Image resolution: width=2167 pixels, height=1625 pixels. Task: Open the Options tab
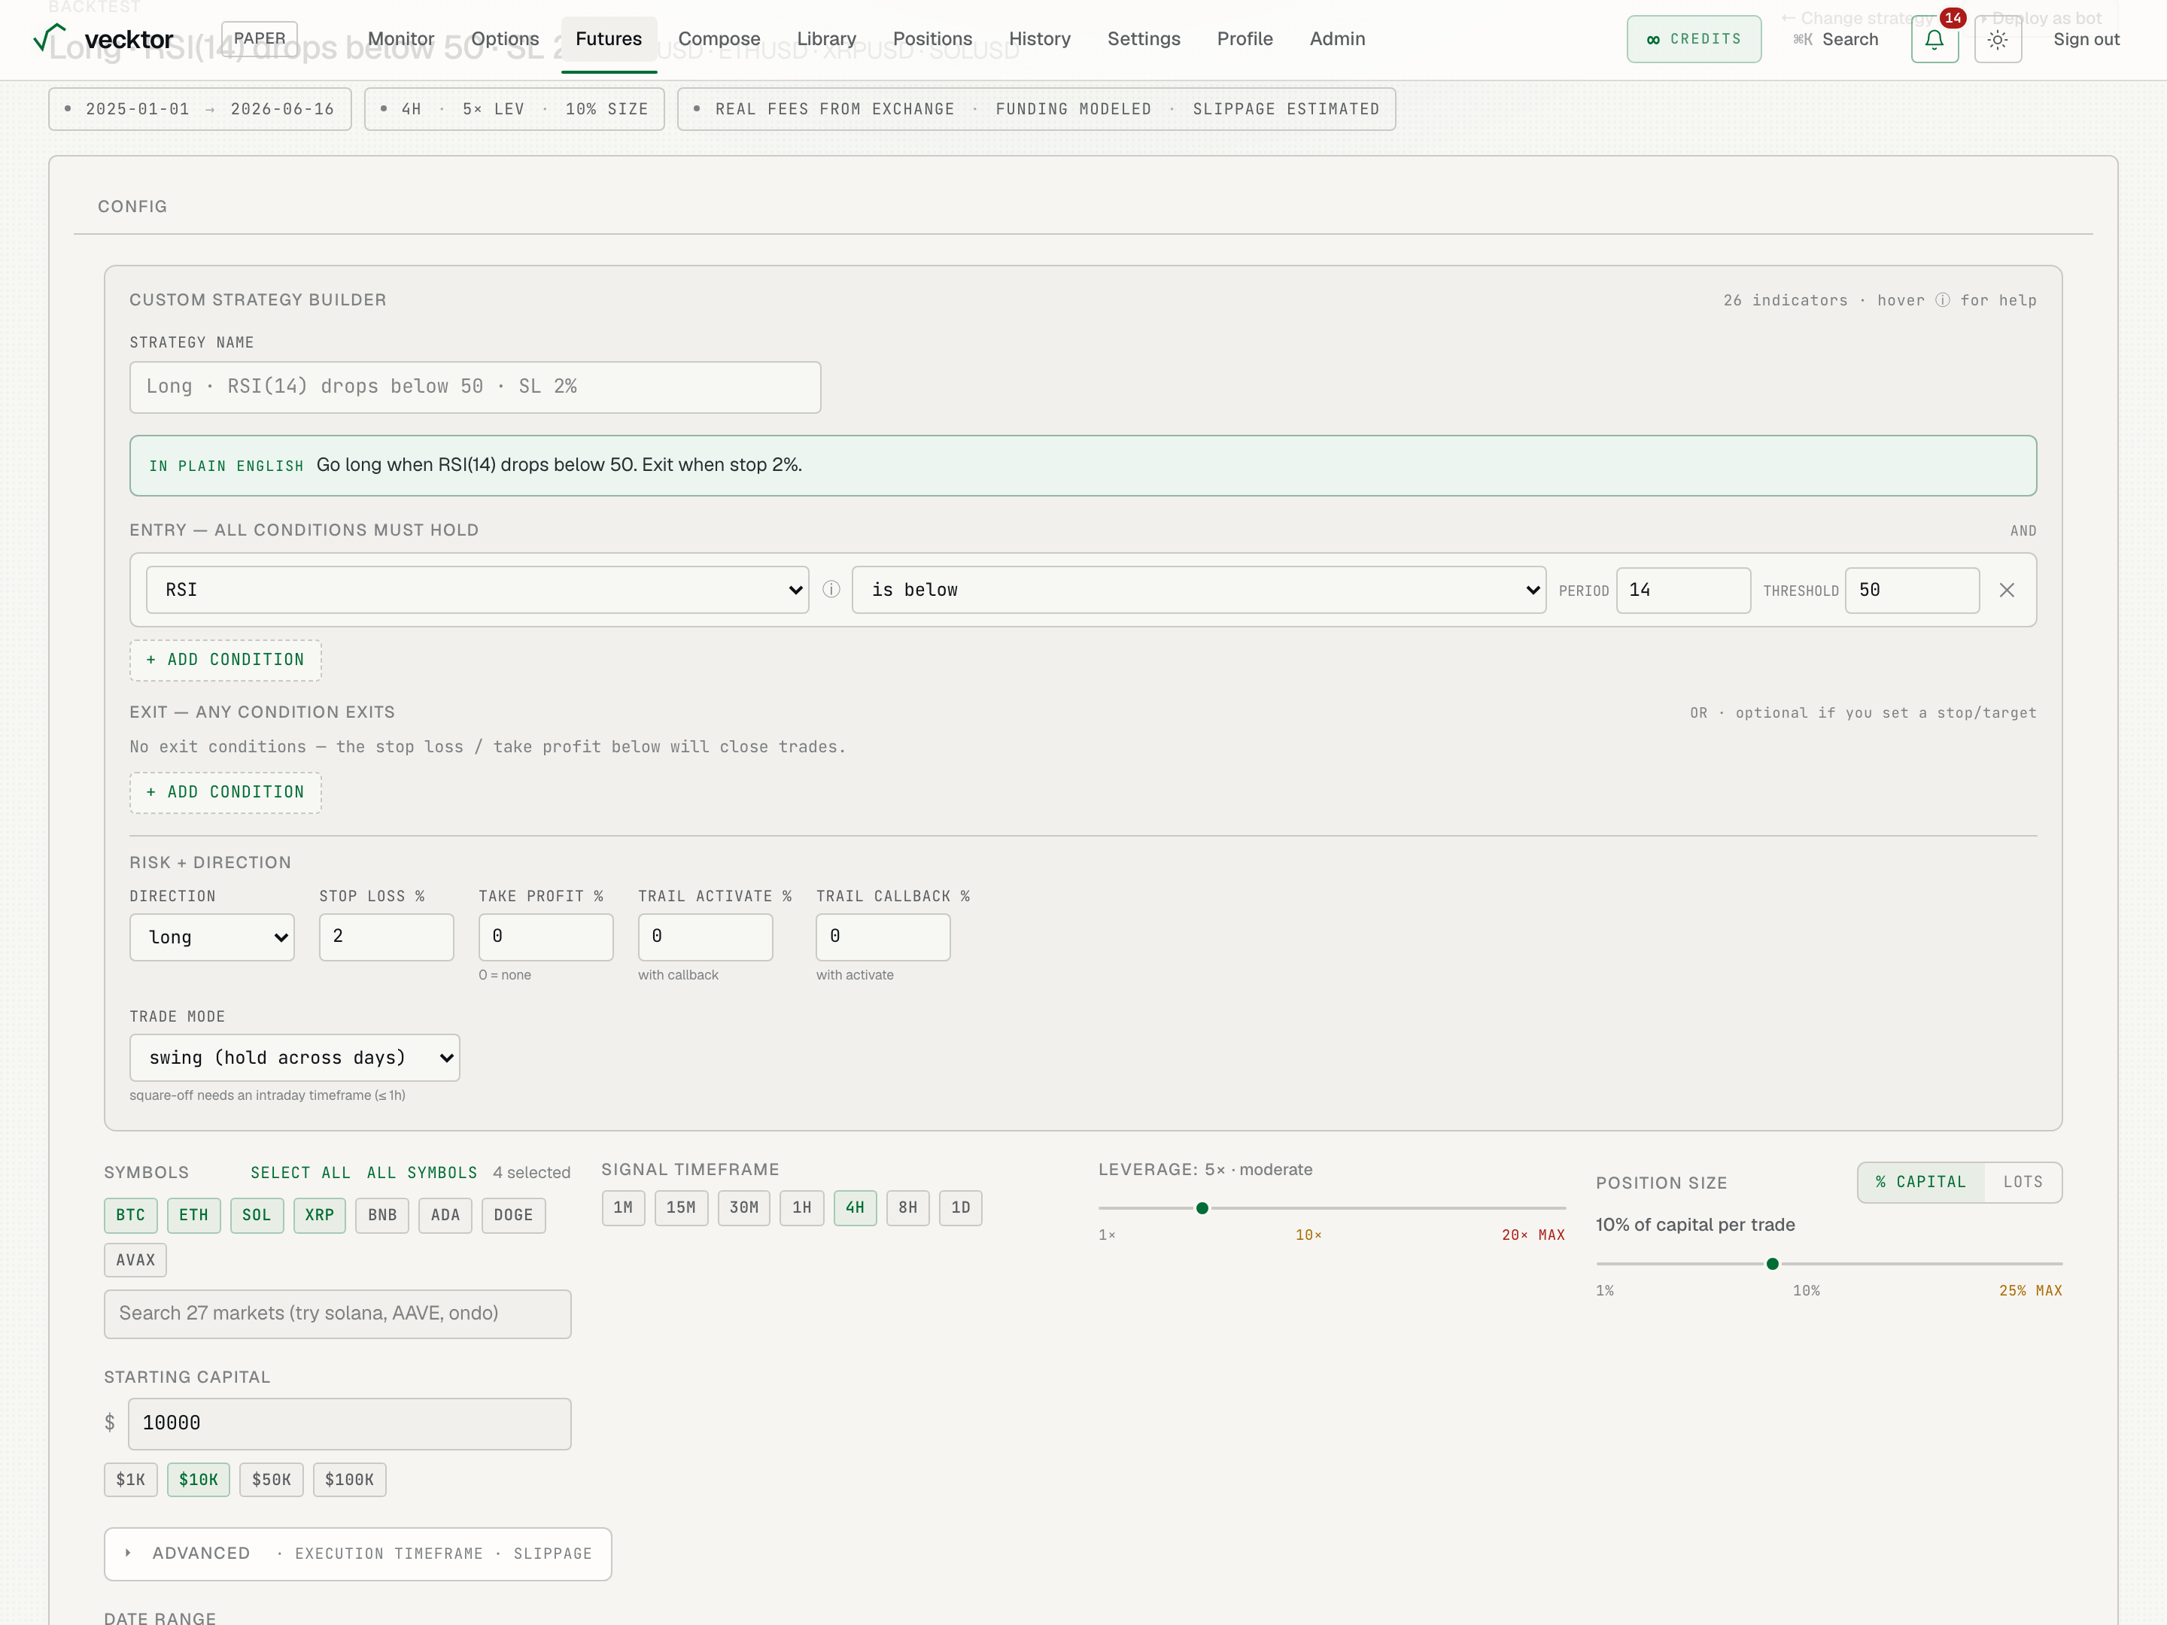[505, 39]
